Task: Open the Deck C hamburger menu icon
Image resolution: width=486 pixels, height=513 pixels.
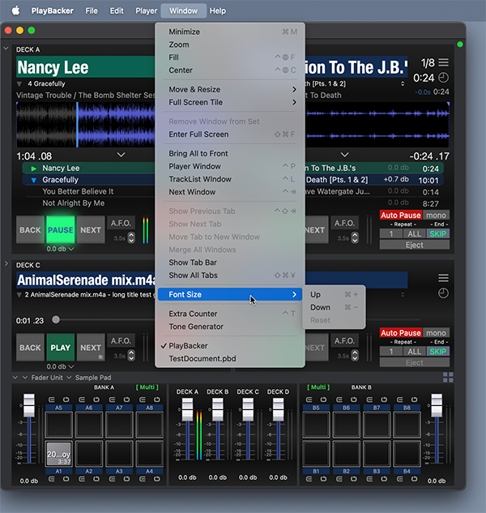Action: tap(443, 278)
